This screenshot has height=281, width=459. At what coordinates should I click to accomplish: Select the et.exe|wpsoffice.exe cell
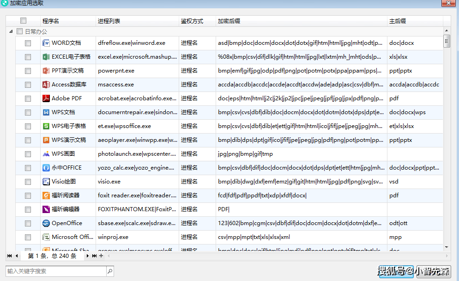pyautogui.click(x=137, y=126)
